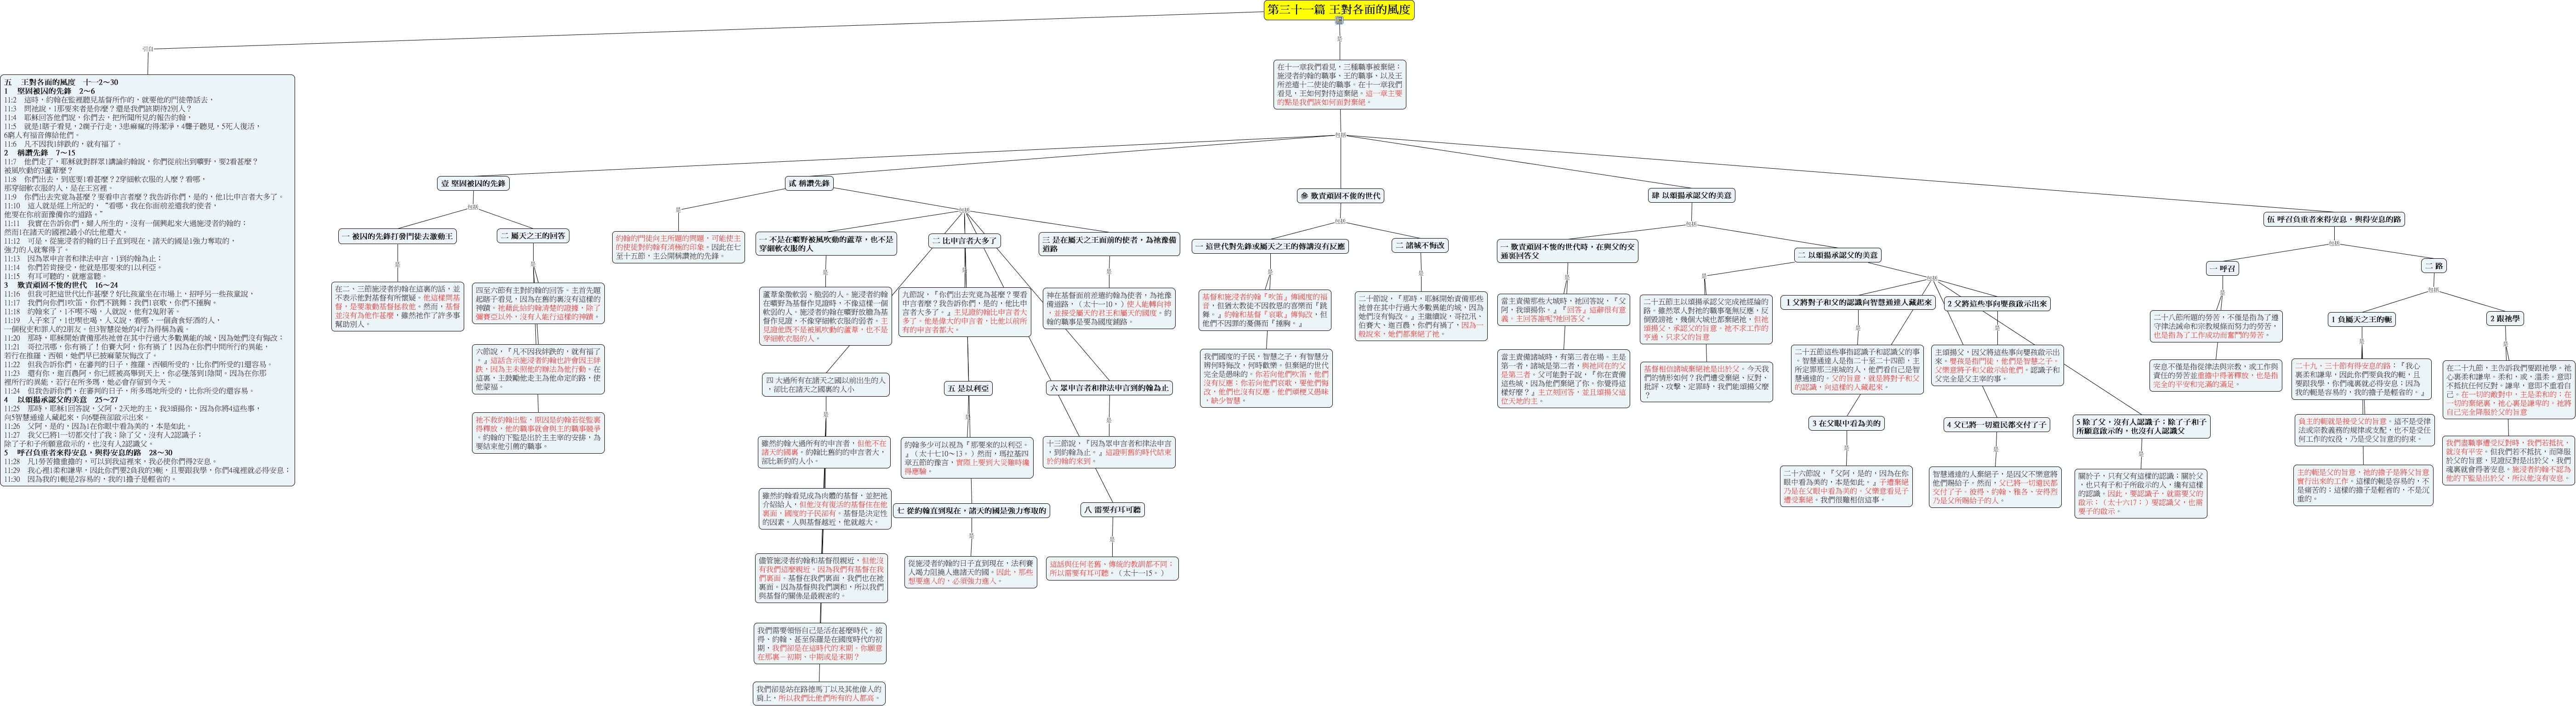2576x706 pixels.
Task: Select node 二 比申言者大多了
Action: click(965, 241)
